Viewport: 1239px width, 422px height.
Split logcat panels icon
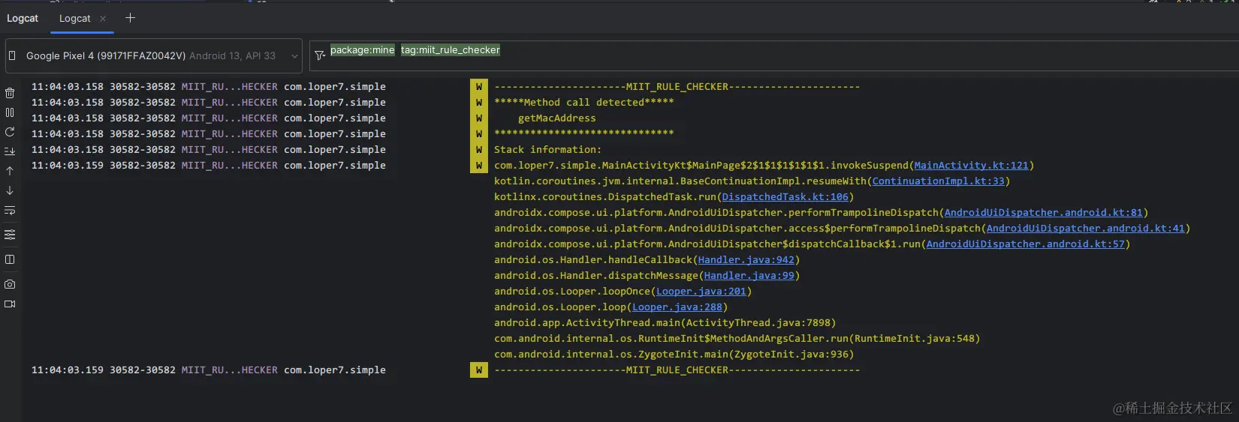click(10, 259)
